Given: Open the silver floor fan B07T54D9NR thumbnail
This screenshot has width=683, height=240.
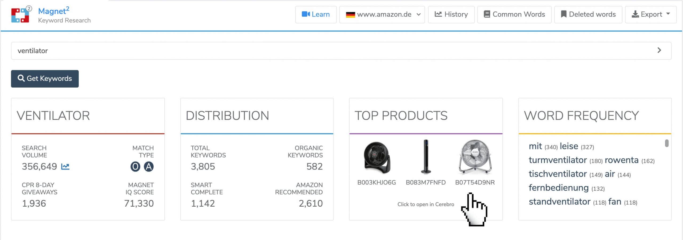Looking at the screenshot, I should [475, 157].
